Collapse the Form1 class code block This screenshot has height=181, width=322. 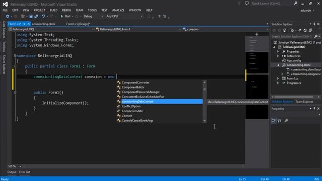(x=15, y=66)
